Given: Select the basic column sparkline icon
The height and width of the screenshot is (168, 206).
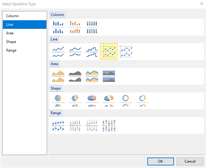Looking at the screenshot, I should pyautogui.click(x=58, y=27).
